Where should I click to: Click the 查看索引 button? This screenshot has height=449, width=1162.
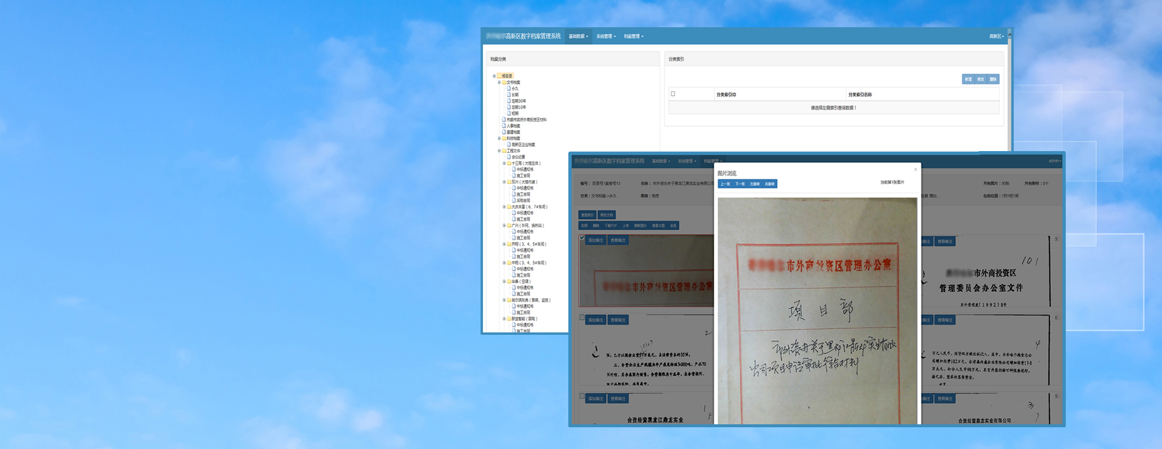coord(587,215)
